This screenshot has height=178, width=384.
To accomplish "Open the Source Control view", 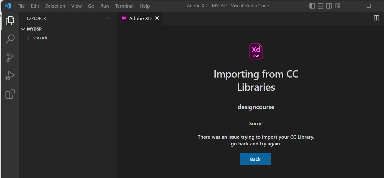I will (10, 57).
